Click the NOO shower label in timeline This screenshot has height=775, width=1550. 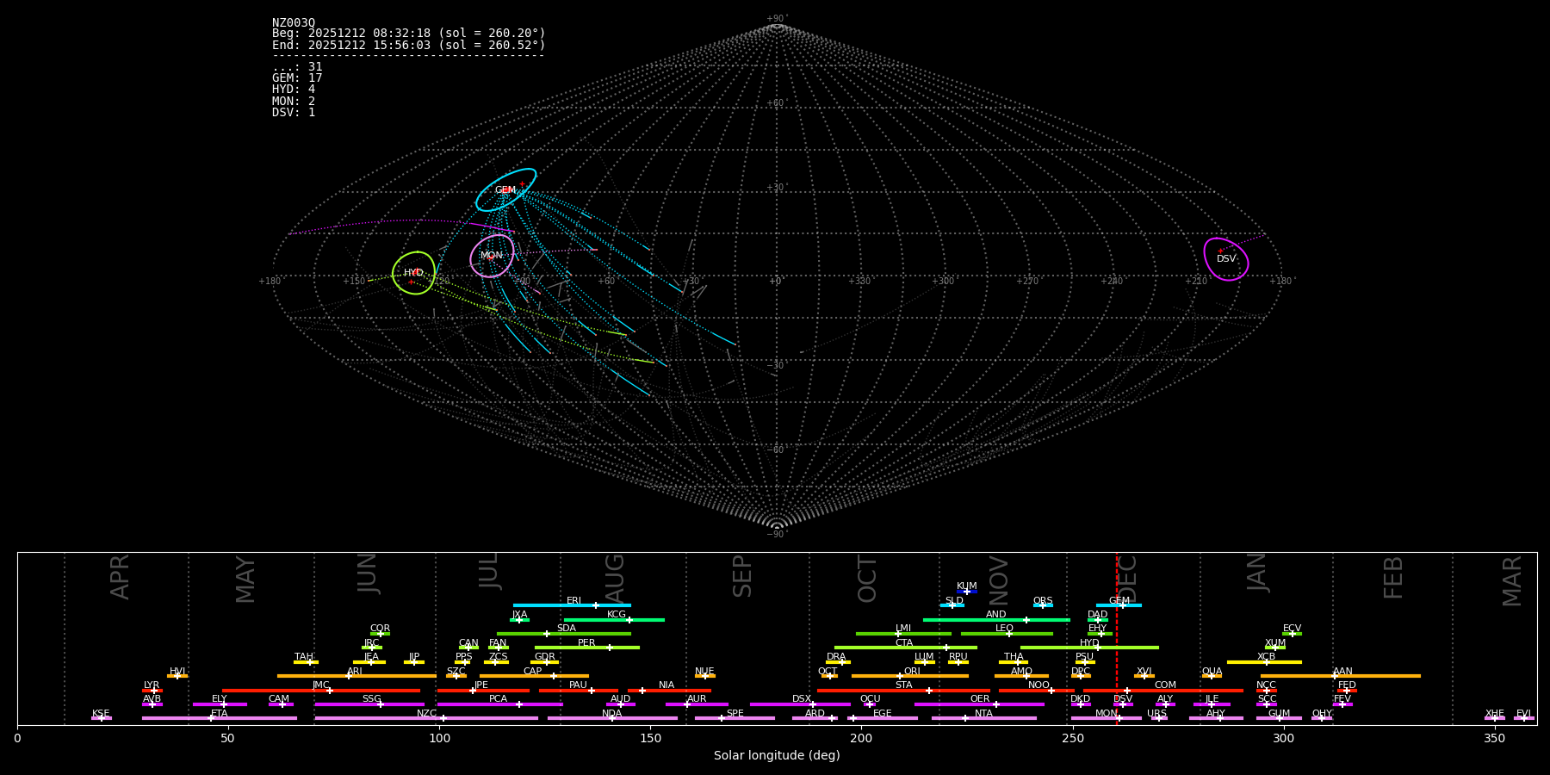click(1039, 685)
